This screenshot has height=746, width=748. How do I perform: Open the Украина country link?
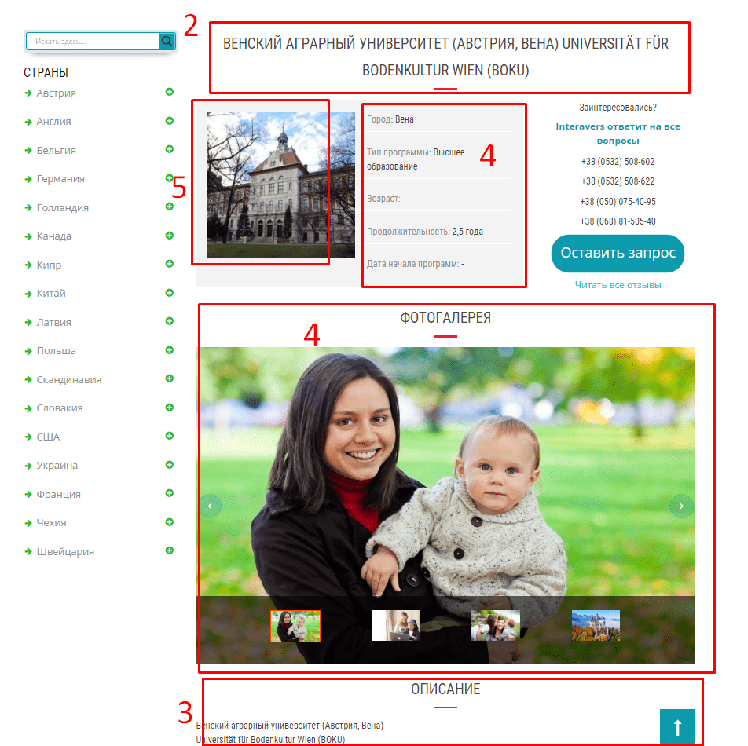pos(57,465)
